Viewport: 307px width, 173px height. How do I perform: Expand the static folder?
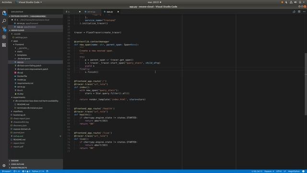35,51
